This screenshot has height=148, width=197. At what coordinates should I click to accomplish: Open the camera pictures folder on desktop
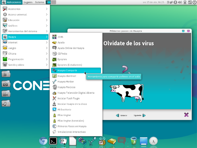[x=6, y=84]
